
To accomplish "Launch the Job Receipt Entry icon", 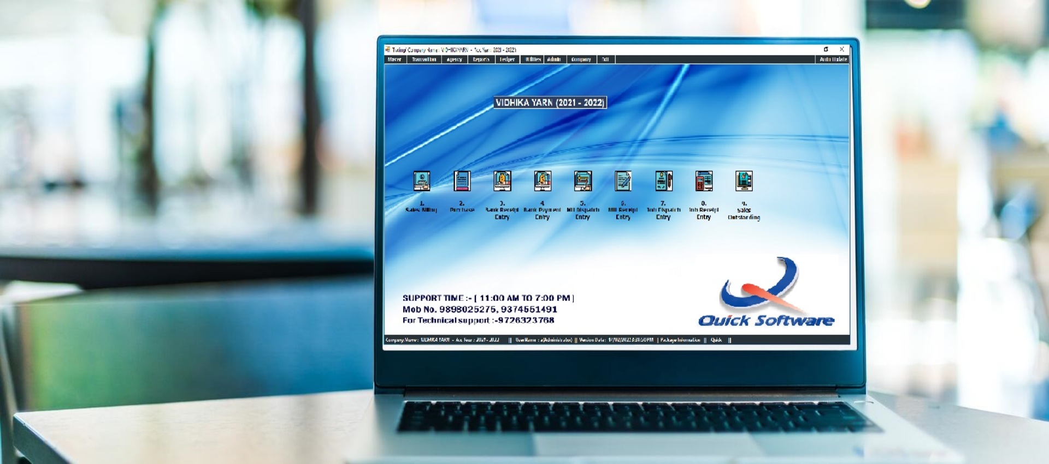I will (x=704, y=181).
